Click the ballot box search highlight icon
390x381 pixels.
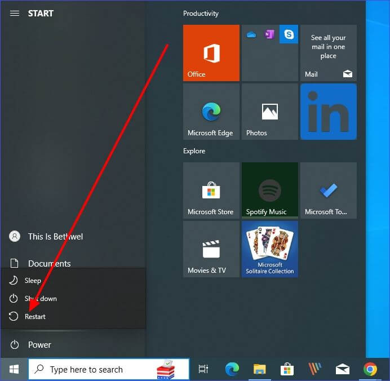pos(166,370)
